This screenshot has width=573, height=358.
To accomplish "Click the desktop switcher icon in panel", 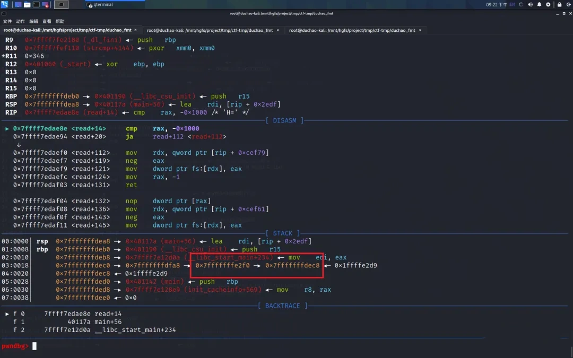I will coord(18,4).
